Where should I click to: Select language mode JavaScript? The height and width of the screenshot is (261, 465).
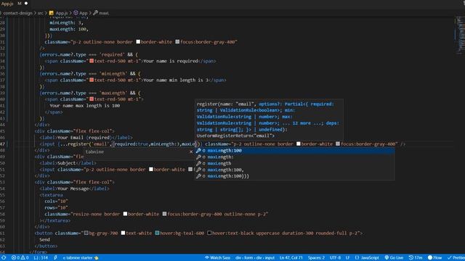[x=370, y=258]
